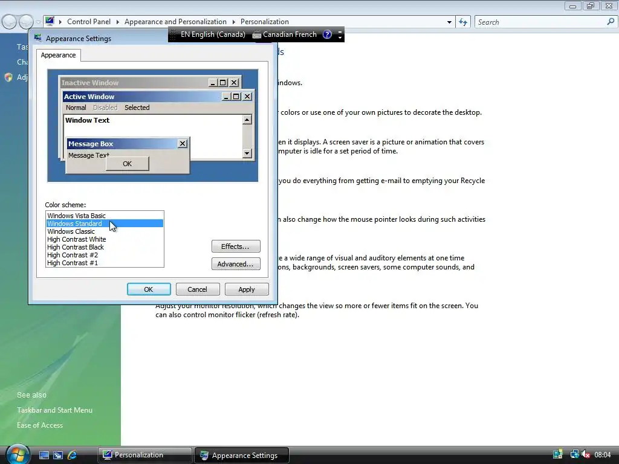The width and height of the screenshot is (619, 464).
Task: Open recent pages dropdown arrow
Action: tap(38, 22)
